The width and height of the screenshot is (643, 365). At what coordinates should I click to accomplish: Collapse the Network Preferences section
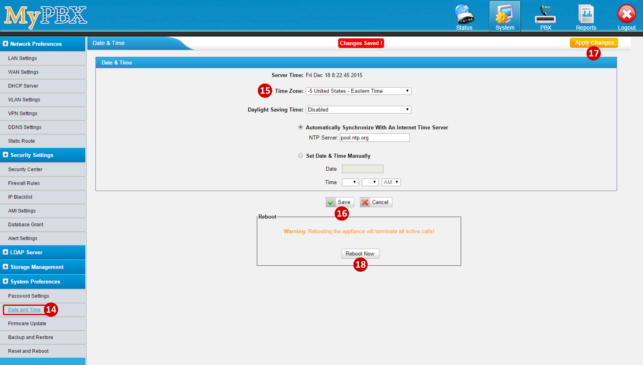click(x=6, y=44)
